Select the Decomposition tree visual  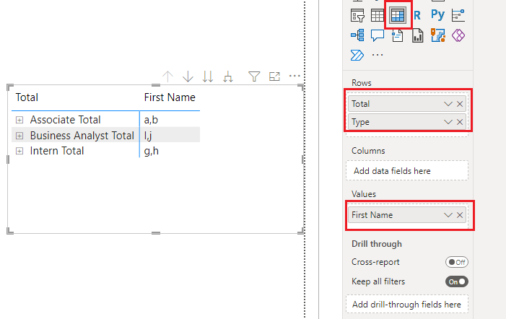click(357, 35)
